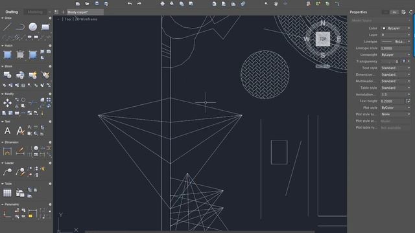Open the Text panel settings dot

tap(50, 122)
